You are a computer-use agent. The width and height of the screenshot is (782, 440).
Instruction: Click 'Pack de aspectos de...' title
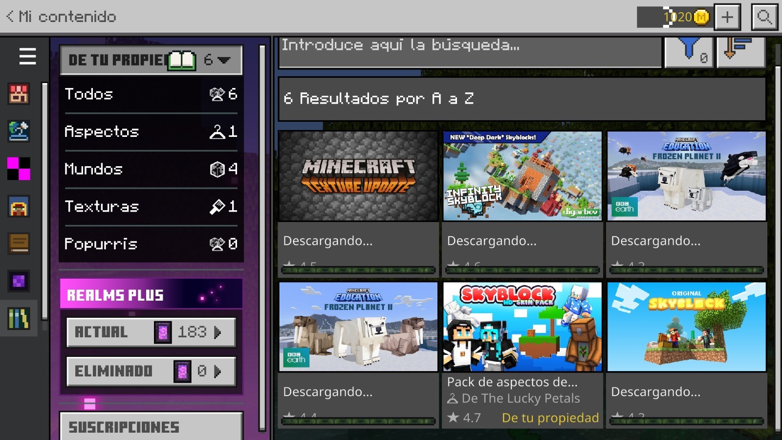click(512, 382)
